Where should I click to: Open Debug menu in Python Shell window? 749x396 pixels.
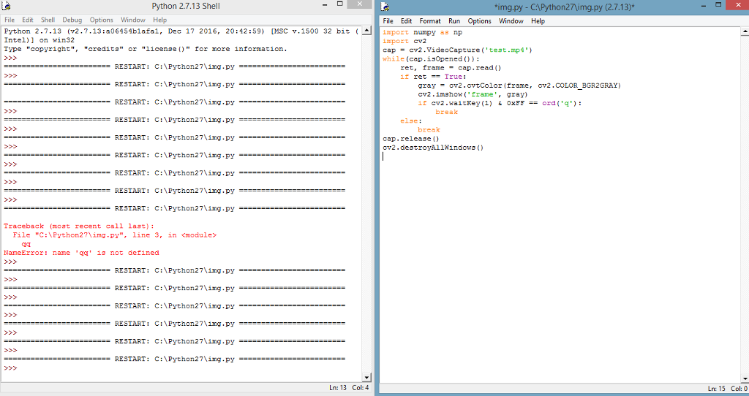(72, 20)
